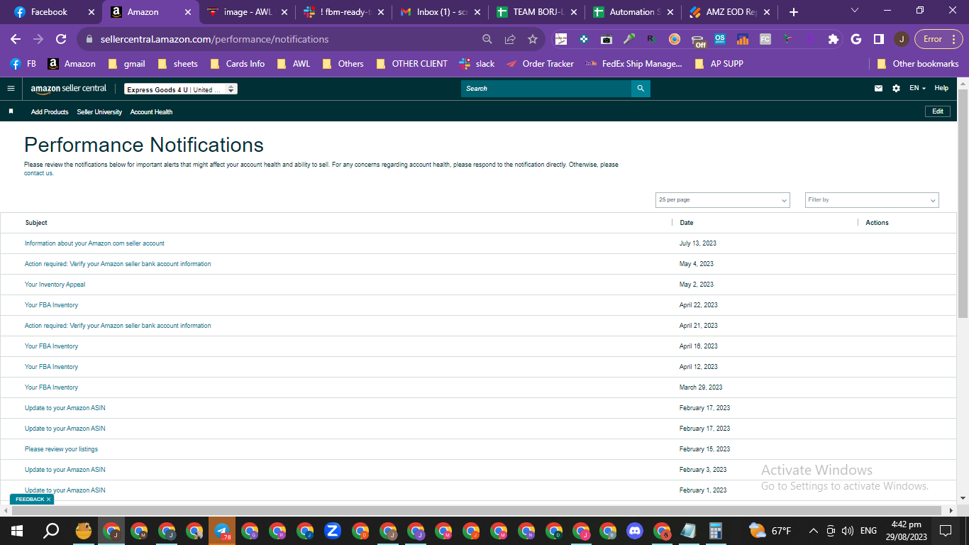969x545 pixels.
Task: Open Discord from the taskbar
Action: pyautogui.click(x=634, y=531)
